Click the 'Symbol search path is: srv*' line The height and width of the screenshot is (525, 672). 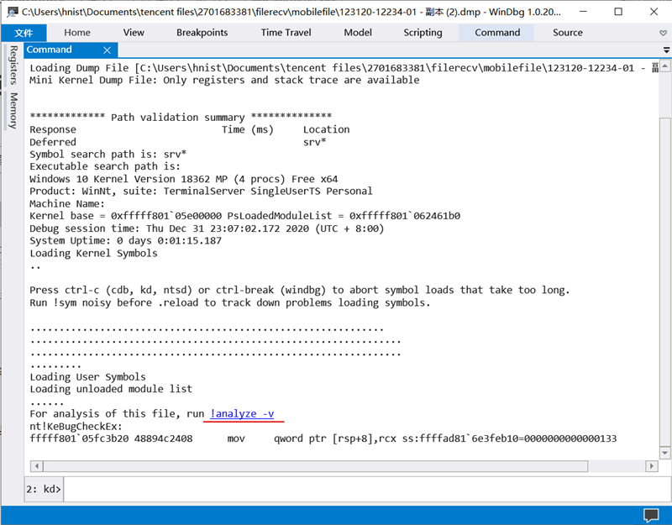click(108, 155)
